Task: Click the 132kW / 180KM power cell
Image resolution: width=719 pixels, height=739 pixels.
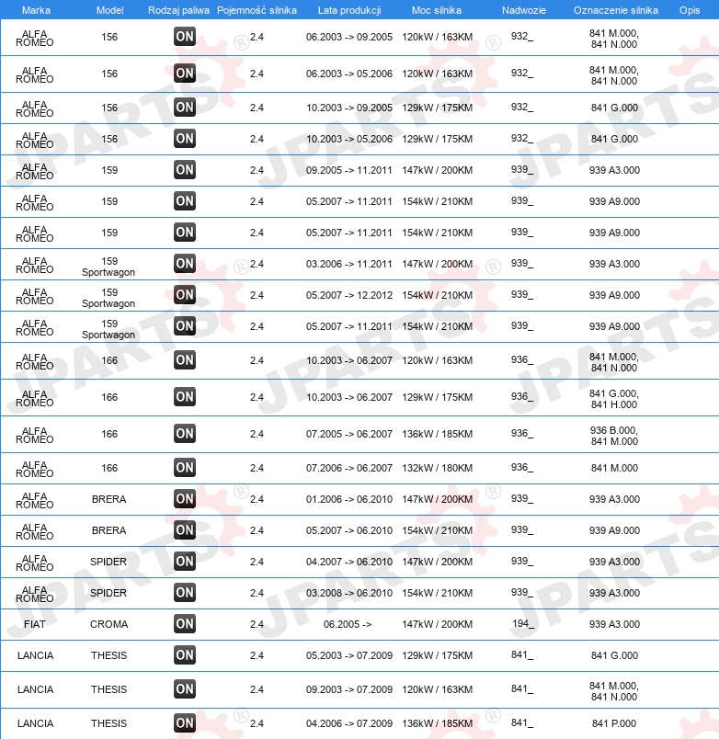Action: [437, 468]
